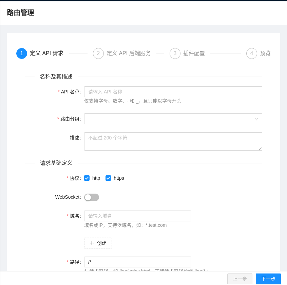Click the 路径 input containing /*
Image resolution: width=287 pixels, height=285 pixels.
[x=137, y=262]
